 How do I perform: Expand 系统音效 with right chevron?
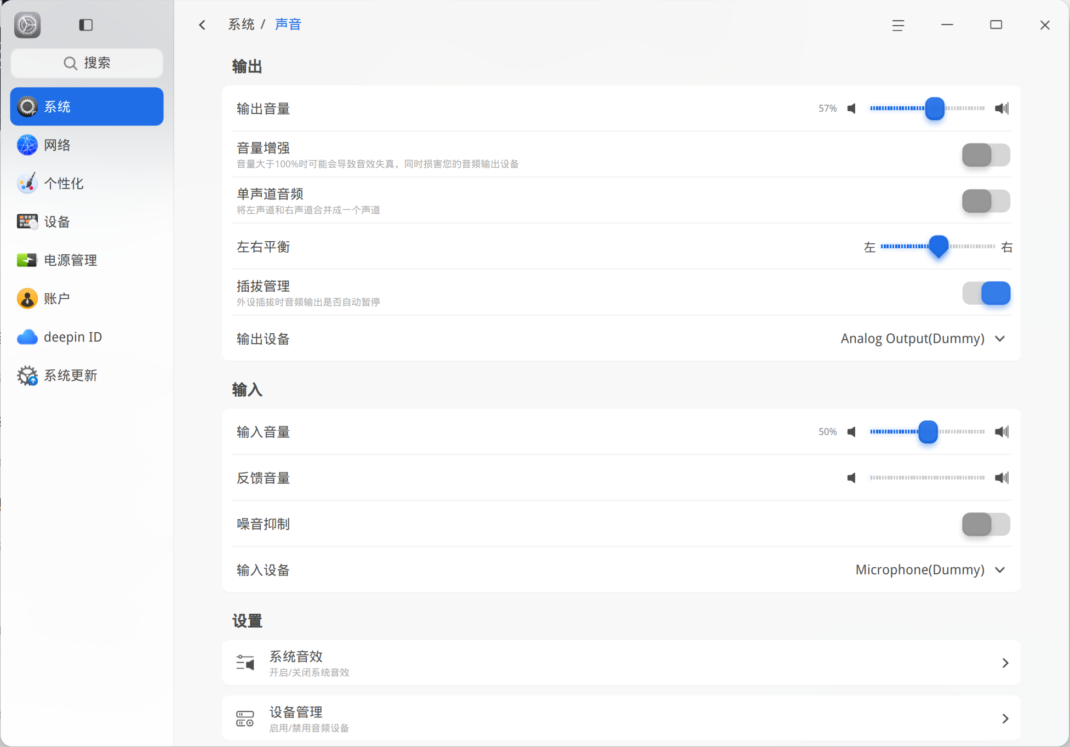(x=1005, y=663)
